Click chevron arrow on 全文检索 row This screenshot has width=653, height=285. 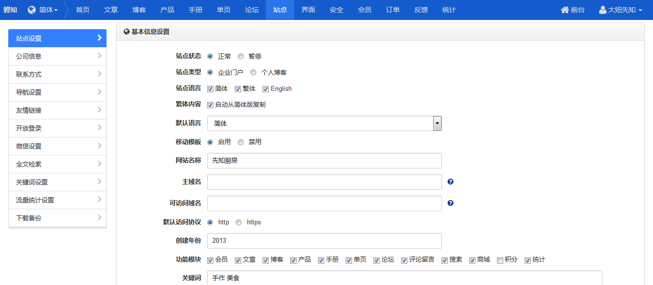(99, 164)
